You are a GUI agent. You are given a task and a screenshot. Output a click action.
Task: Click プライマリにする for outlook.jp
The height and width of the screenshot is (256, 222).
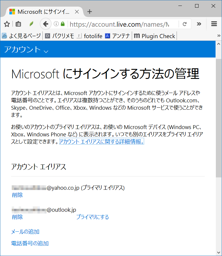coord(93,217)
